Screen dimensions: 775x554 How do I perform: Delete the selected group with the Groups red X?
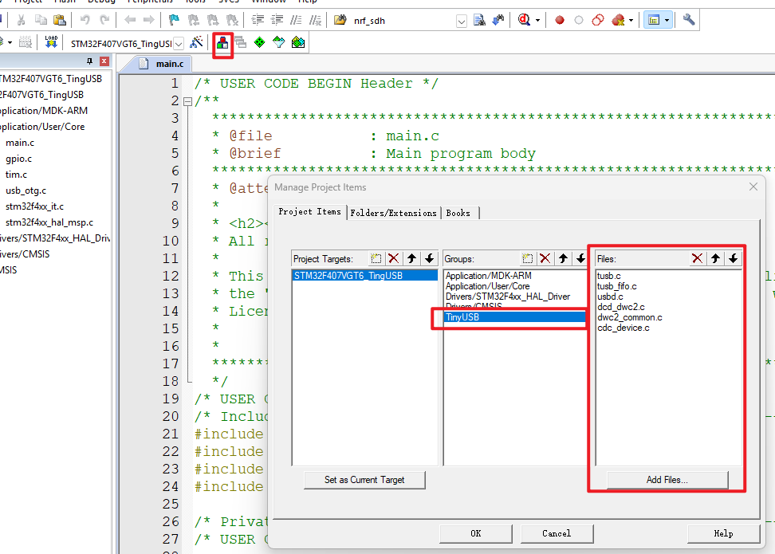(x=545, y=258)
